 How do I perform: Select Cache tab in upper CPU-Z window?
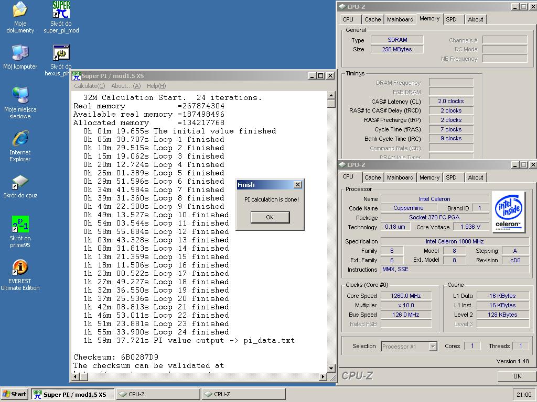373,19
